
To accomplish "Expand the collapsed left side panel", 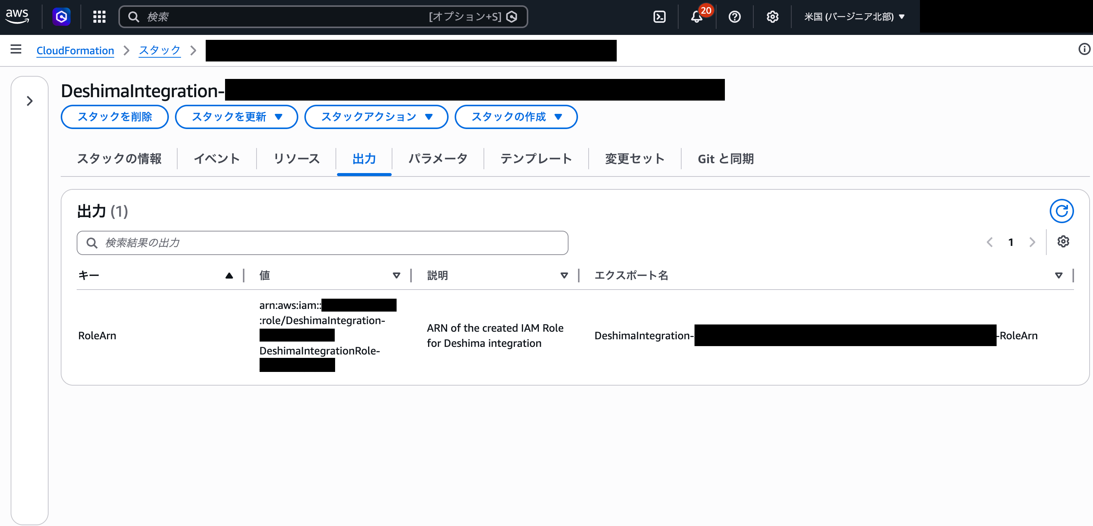I will [x=30, y=101].
